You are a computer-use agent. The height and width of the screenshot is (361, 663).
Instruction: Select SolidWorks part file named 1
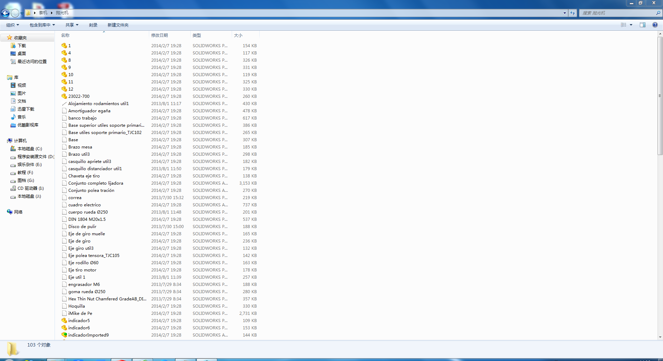click(x=69, y=45)
